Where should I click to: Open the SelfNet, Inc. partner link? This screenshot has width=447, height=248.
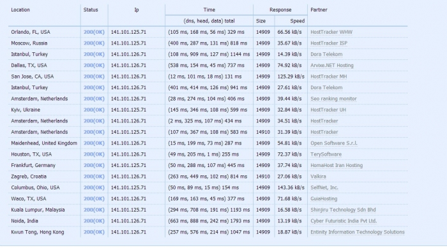[x=324, y=187]
